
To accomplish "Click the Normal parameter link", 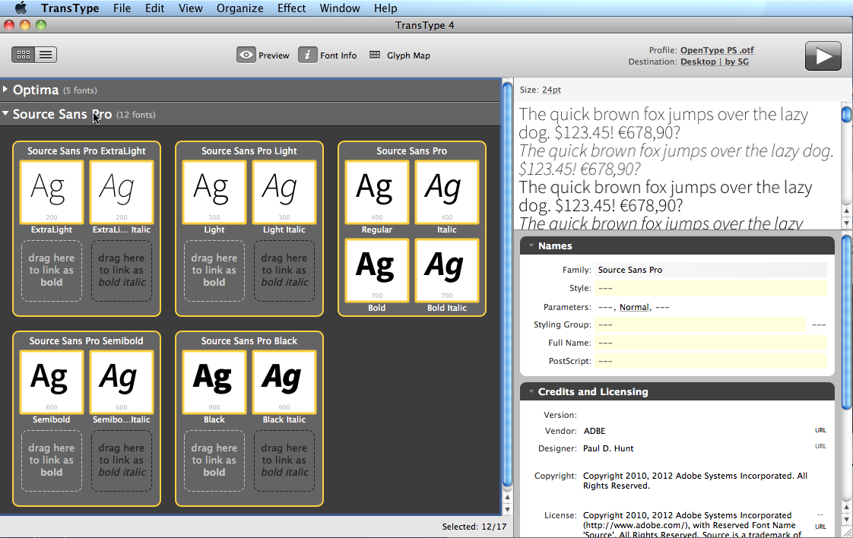I will click(x=634, y=307).
